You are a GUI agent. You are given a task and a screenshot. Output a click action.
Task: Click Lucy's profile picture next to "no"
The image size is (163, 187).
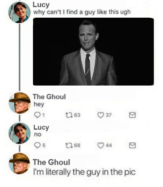pos(19,133)
